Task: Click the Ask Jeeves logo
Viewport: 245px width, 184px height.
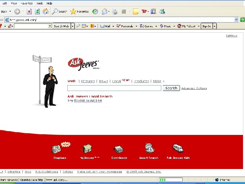Action: pyautogui.click(x=84, y=64)
